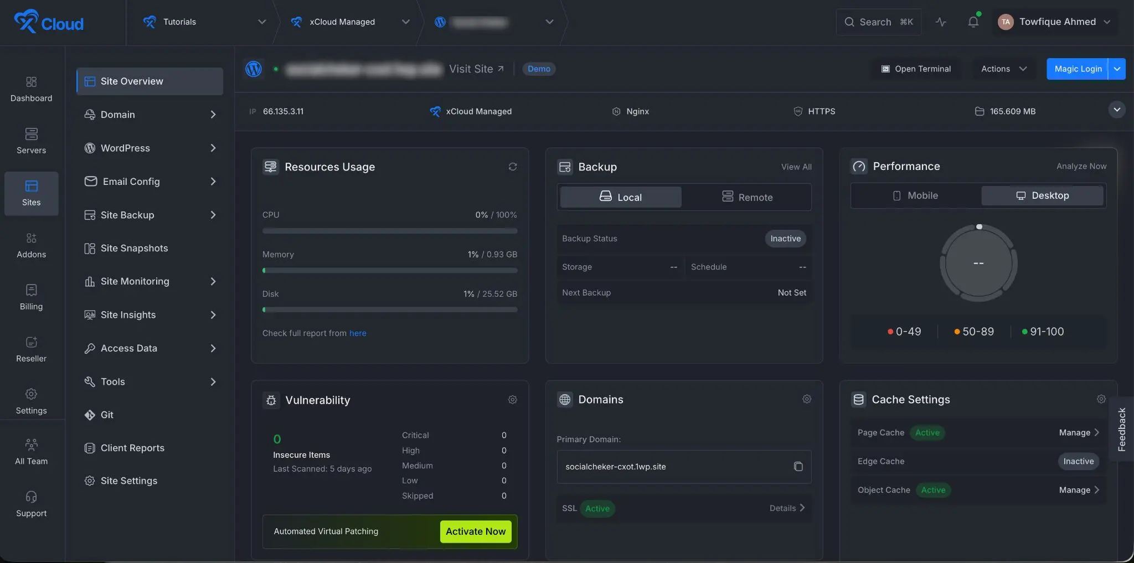Click Analyze Now in Performance card

1081,166
